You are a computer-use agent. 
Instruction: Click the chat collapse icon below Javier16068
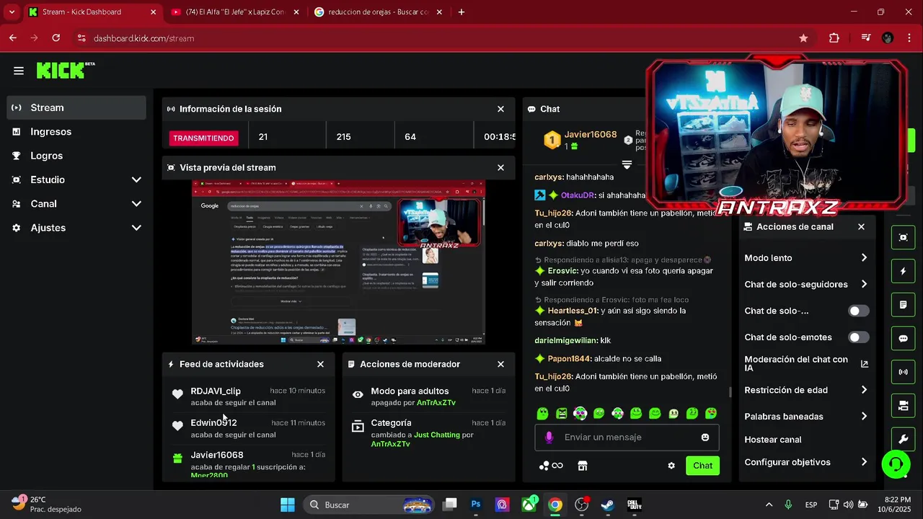627,165
